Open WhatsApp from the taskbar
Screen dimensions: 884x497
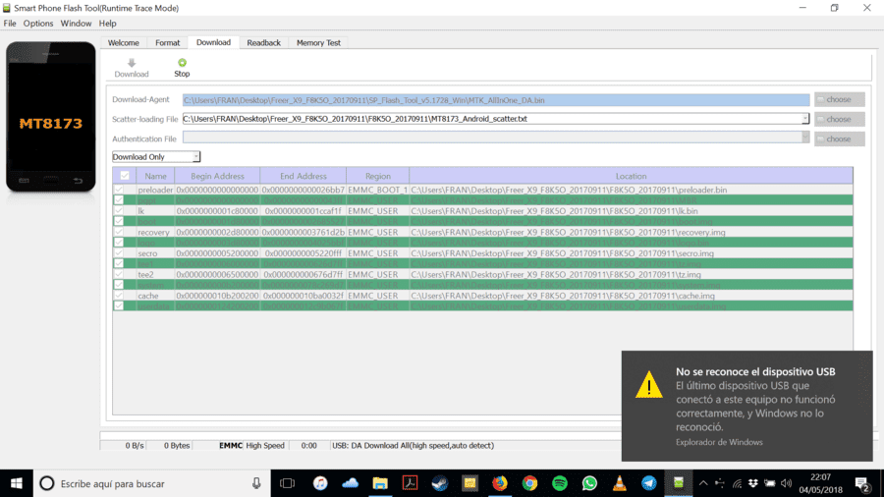(589, 483)
